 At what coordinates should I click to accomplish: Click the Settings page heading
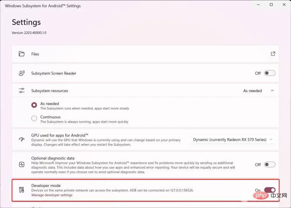[x=26, y=22]
